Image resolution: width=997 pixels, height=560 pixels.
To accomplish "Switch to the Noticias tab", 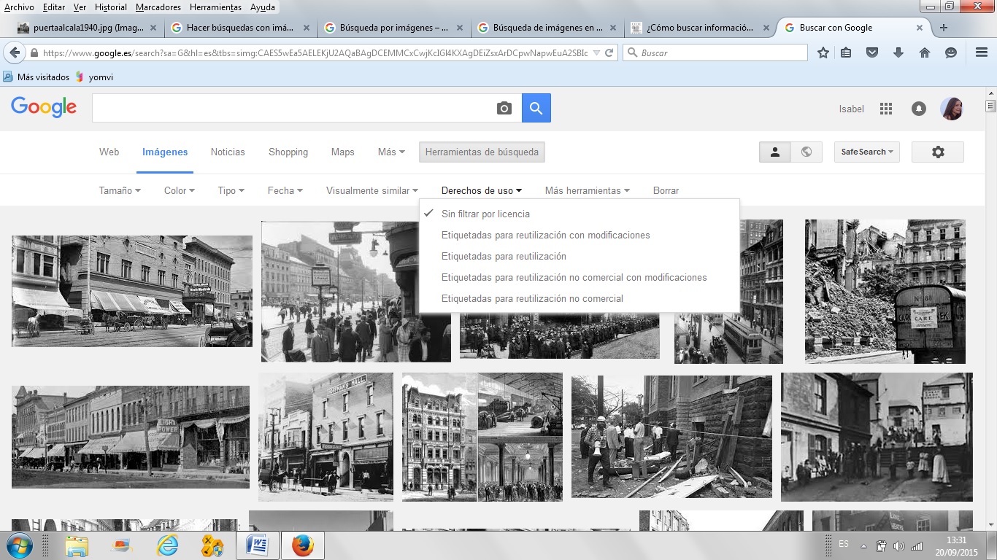I will pos(228,152).
